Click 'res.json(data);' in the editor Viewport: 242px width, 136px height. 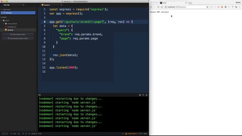point(65,55)
